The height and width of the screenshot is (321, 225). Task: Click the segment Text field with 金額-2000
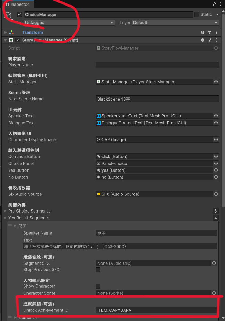[120, 246]
